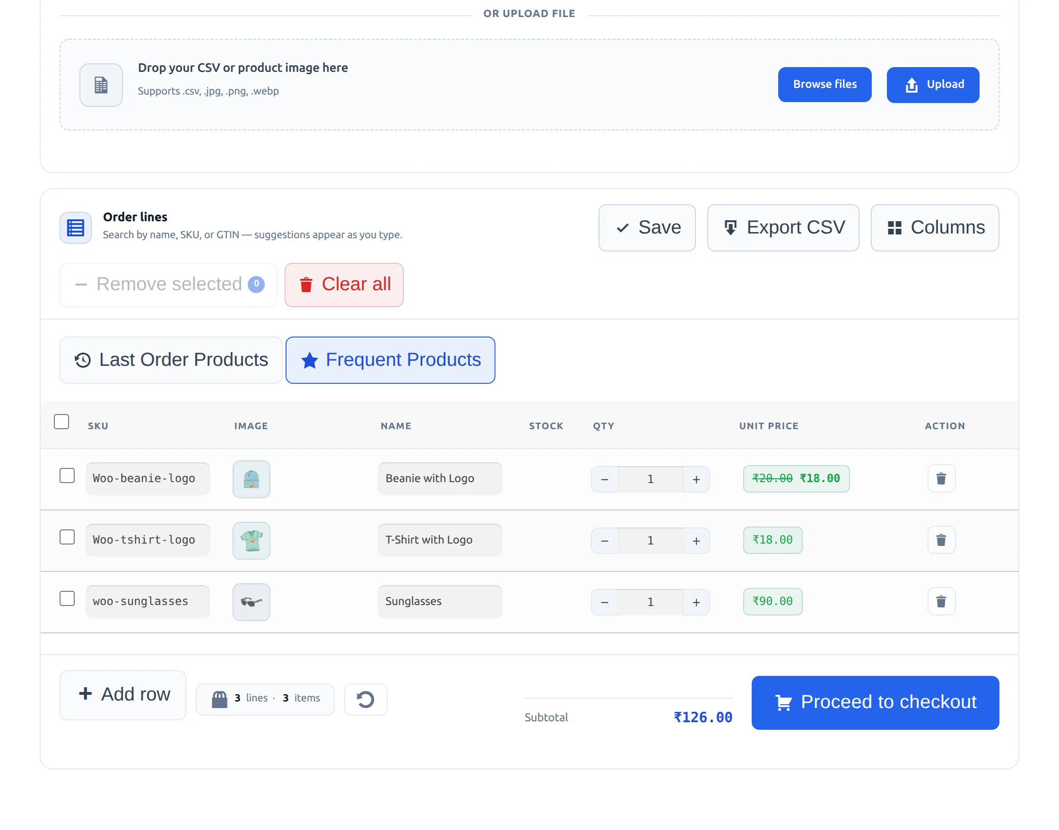This screenshot has height=830, width=1059.
Task: Click the Beanie quantity value field
Action: [650, 479]
